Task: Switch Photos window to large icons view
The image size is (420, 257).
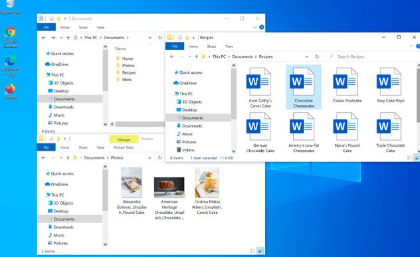Action: [260, 251]
